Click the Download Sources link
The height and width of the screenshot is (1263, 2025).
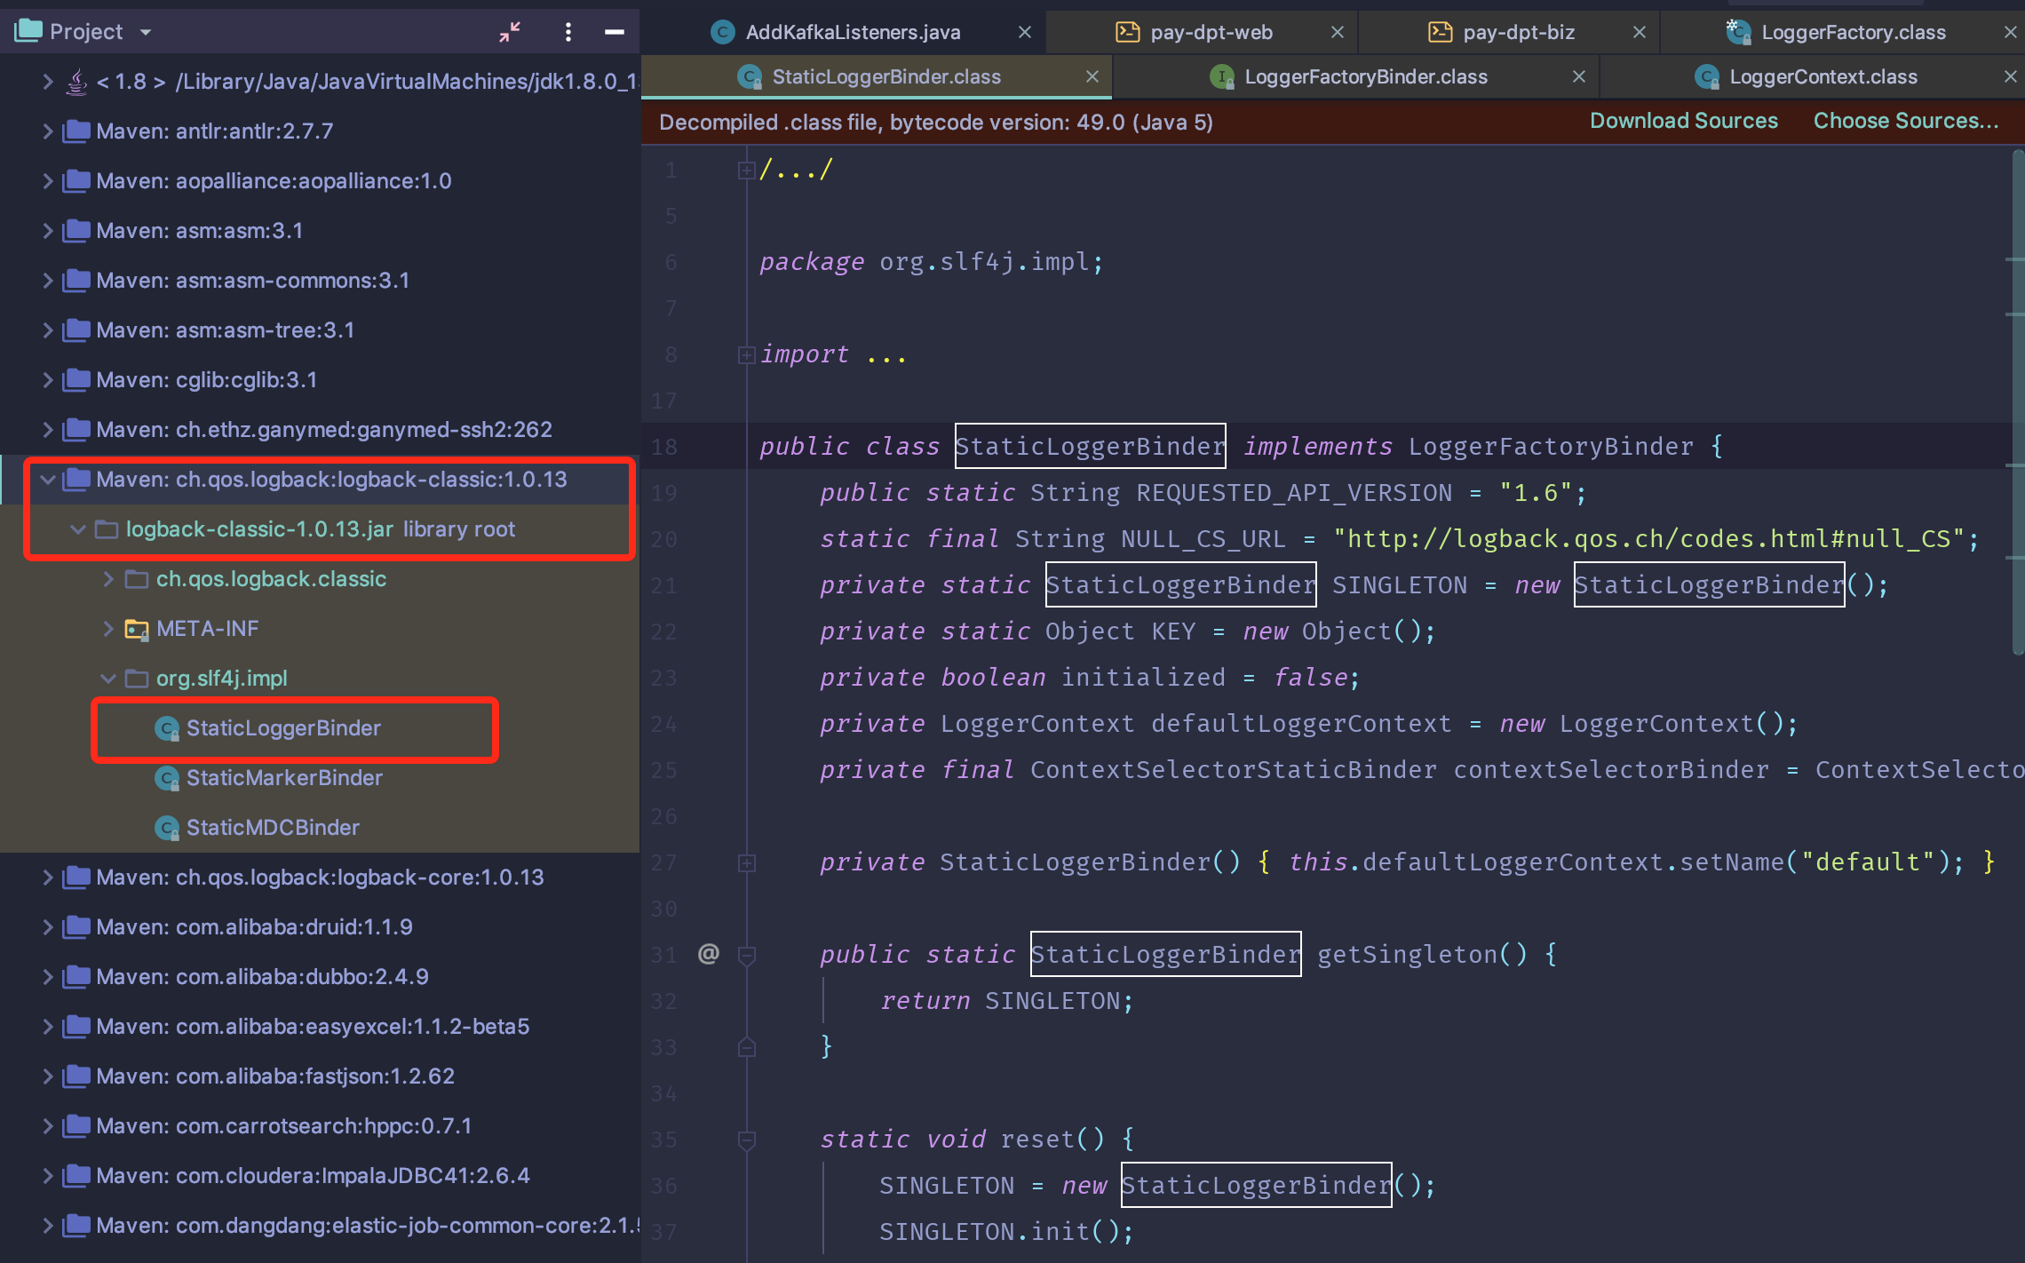[x=1683, y=121]
